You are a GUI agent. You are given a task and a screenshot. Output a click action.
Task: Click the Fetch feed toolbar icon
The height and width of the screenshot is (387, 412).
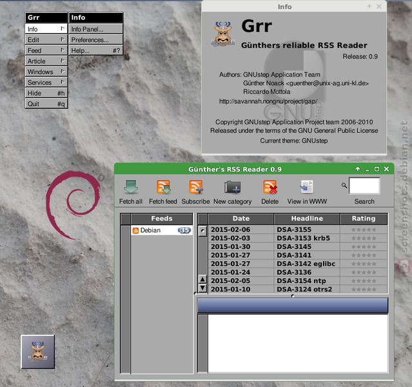point(163,187)
